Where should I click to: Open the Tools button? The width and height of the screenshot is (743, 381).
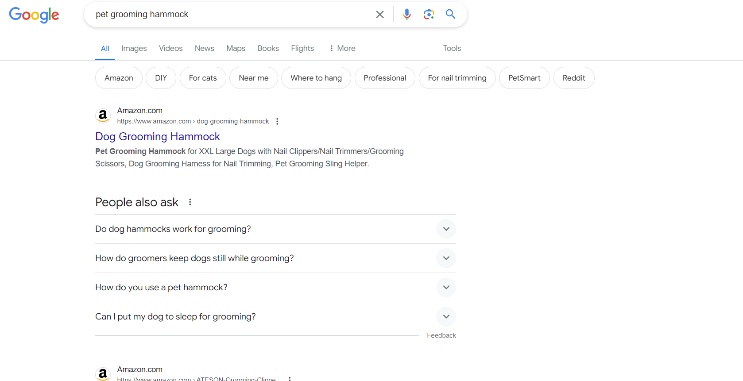click(452, 48)
